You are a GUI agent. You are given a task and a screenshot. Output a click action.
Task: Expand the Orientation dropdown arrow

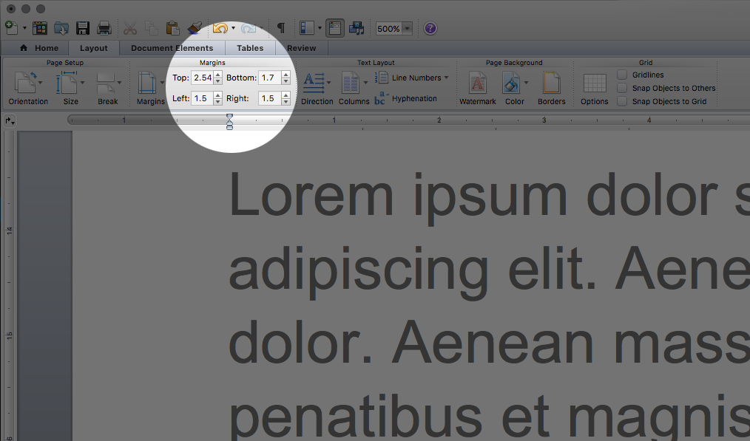41,83
